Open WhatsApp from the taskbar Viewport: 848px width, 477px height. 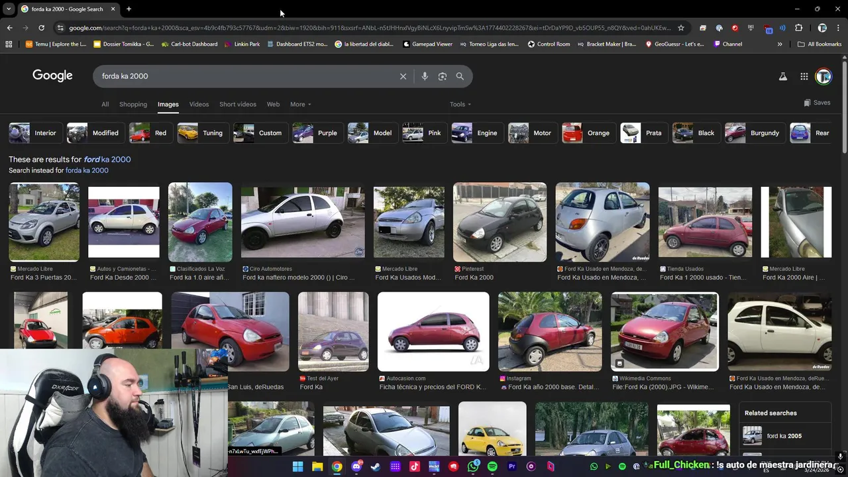pos(473,466)
